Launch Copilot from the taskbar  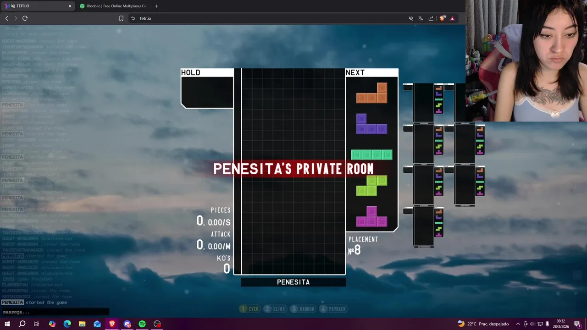[x=52, y=324]
